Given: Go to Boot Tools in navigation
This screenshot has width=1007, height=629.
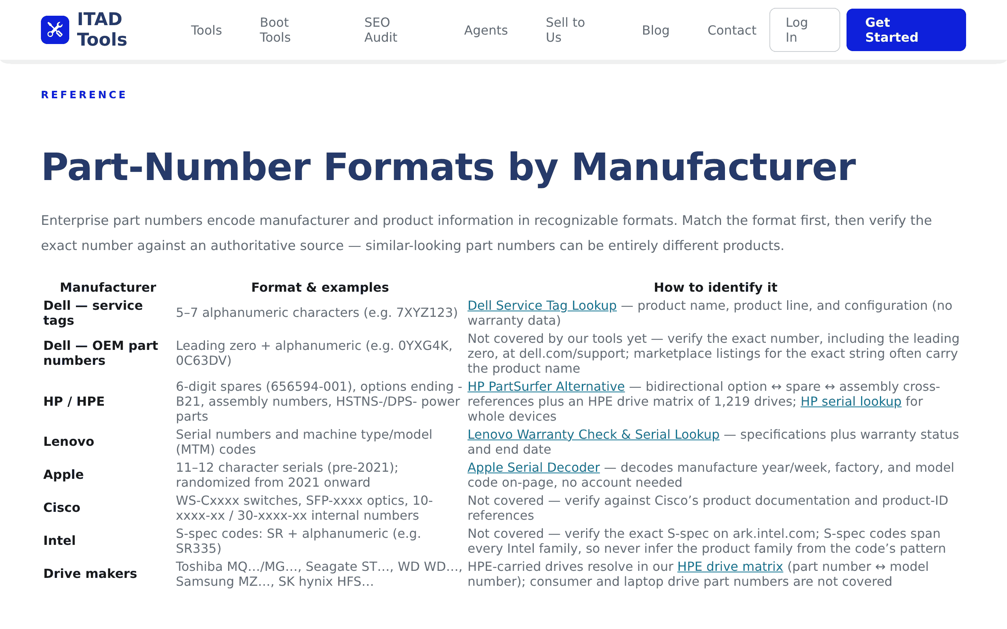Looking at the screenshot, I should [x=275, y=30].
